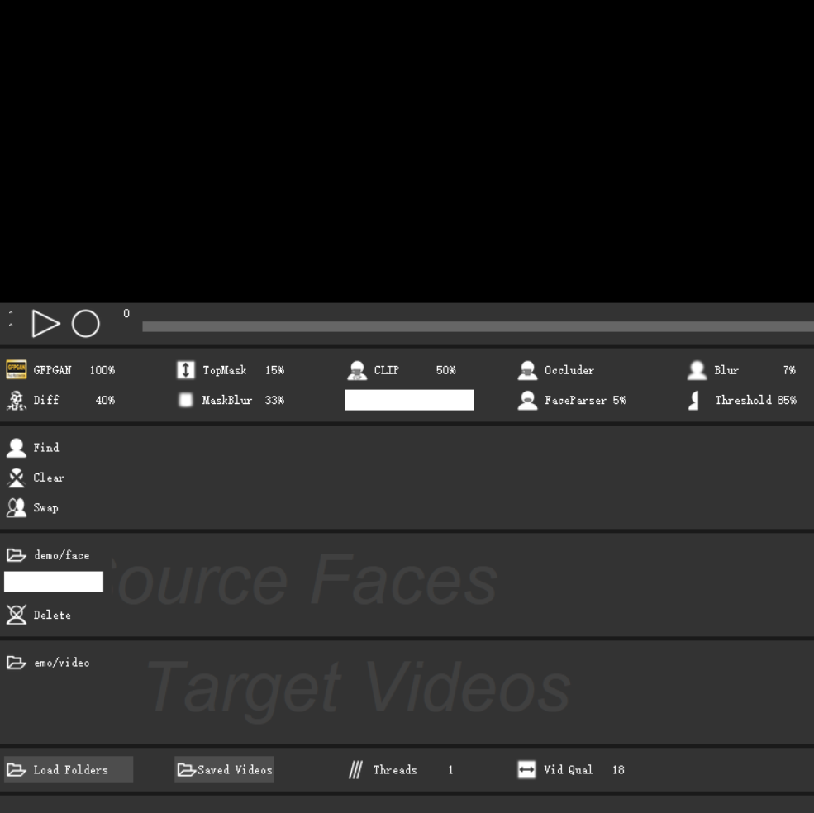The height and width of the screenshot is (813, 814).
Task: Click the Swap faces icon
Action: click(x=16, y=508)
